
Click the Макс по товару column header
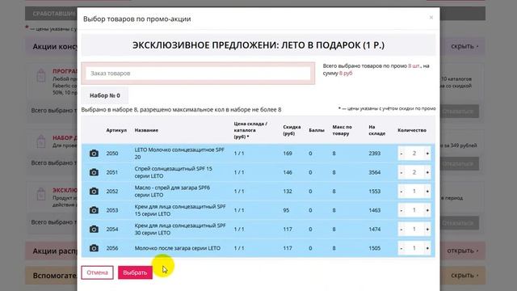(x=342, y=130)
